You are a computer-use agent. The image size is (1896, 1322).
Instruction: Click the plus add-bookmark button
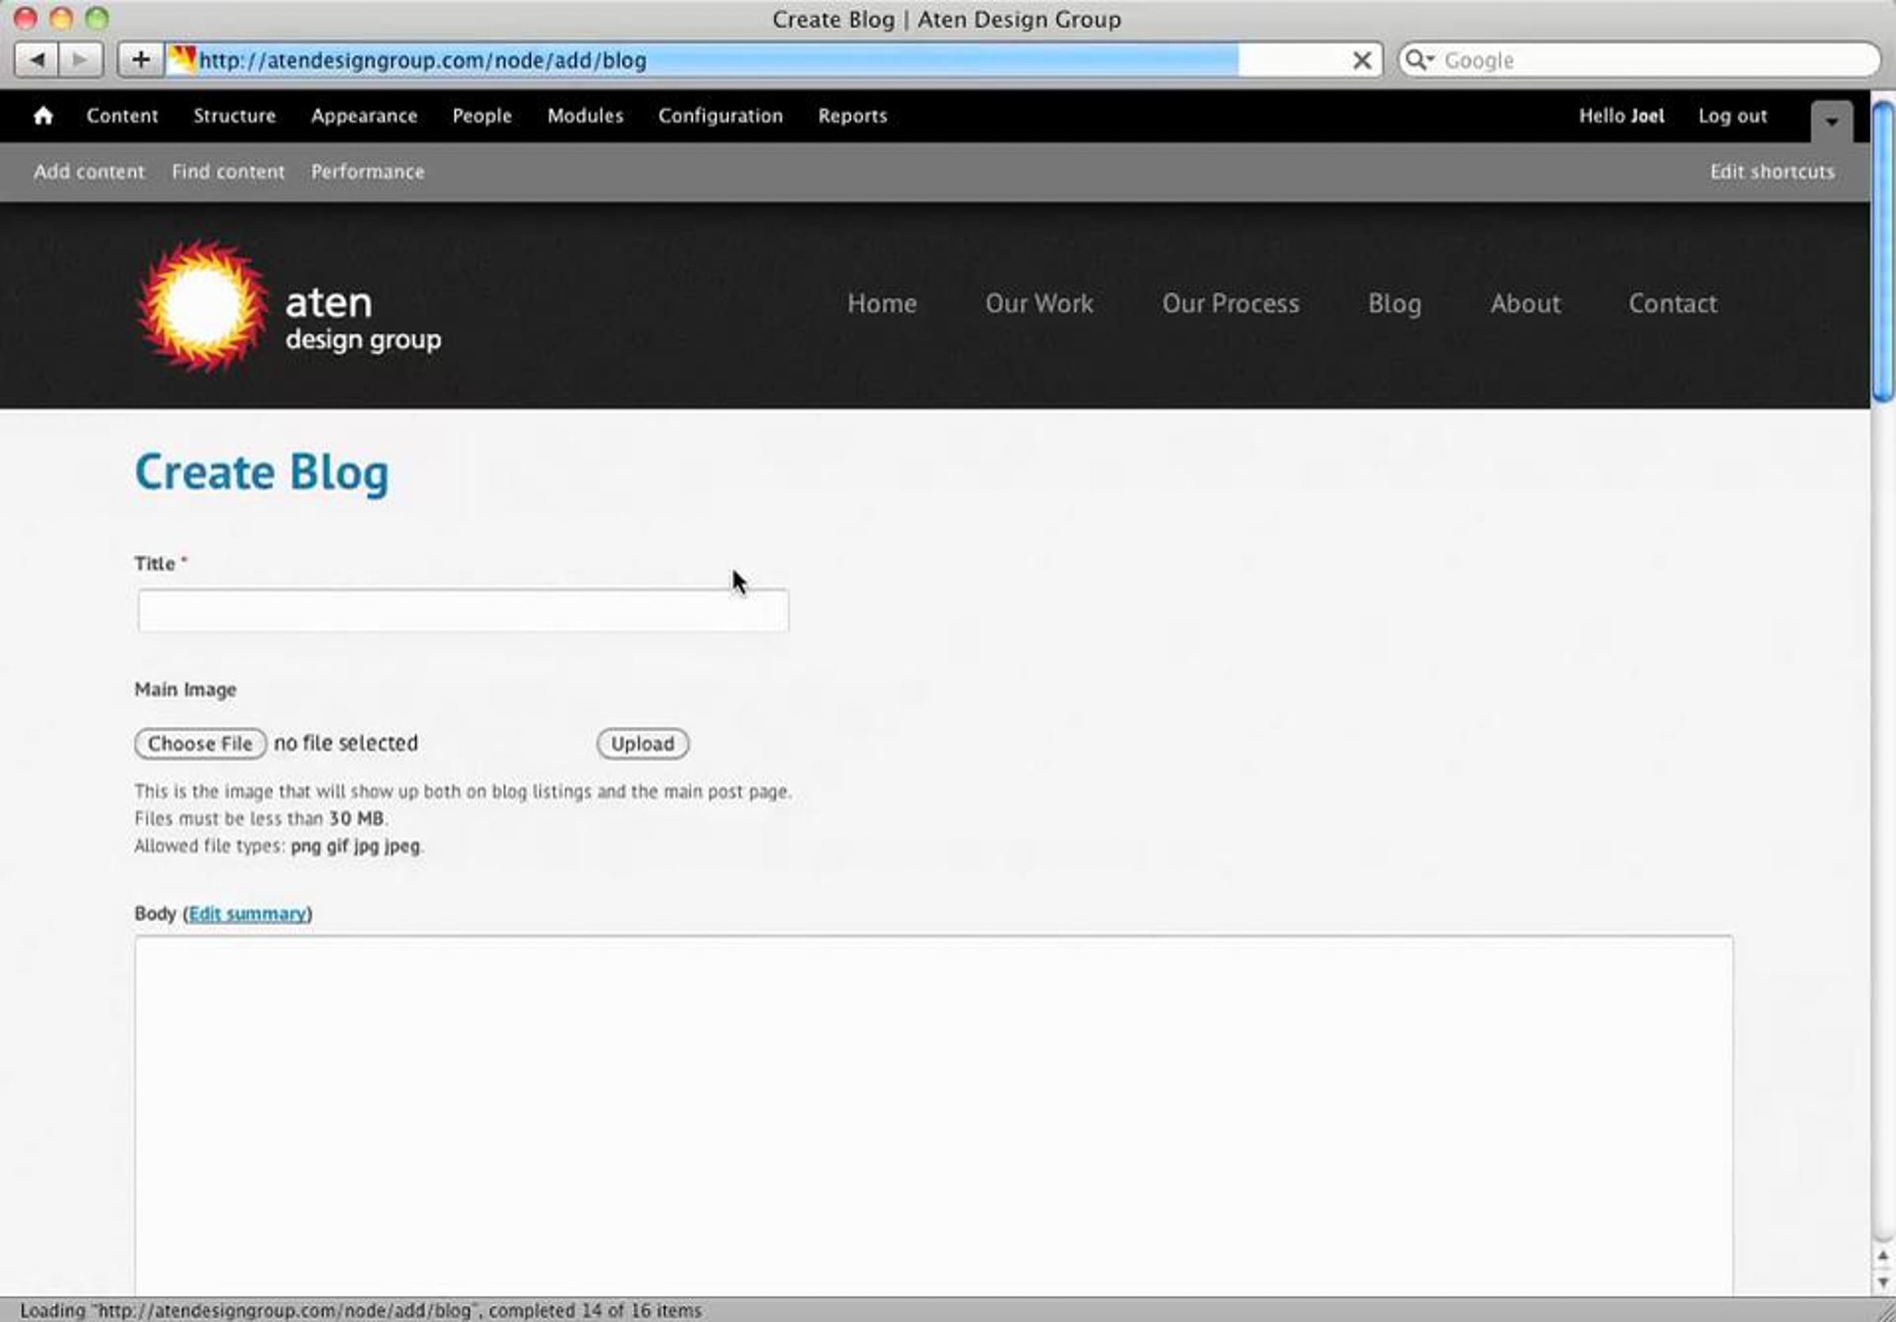pyautogui.click(x=141, y=60)
